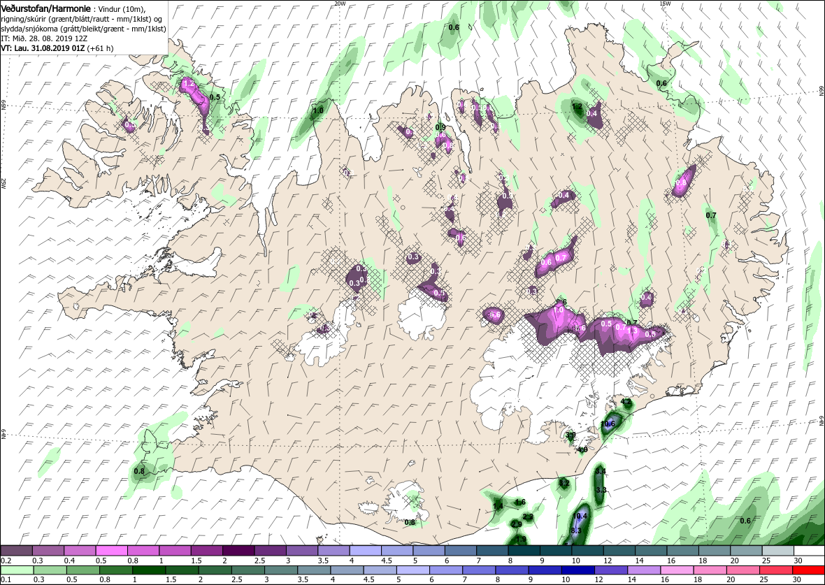Select the top-row legend swatch between 0.2 and 0.3
Viewport: 825px width, 585px height.
click(16, 551)
